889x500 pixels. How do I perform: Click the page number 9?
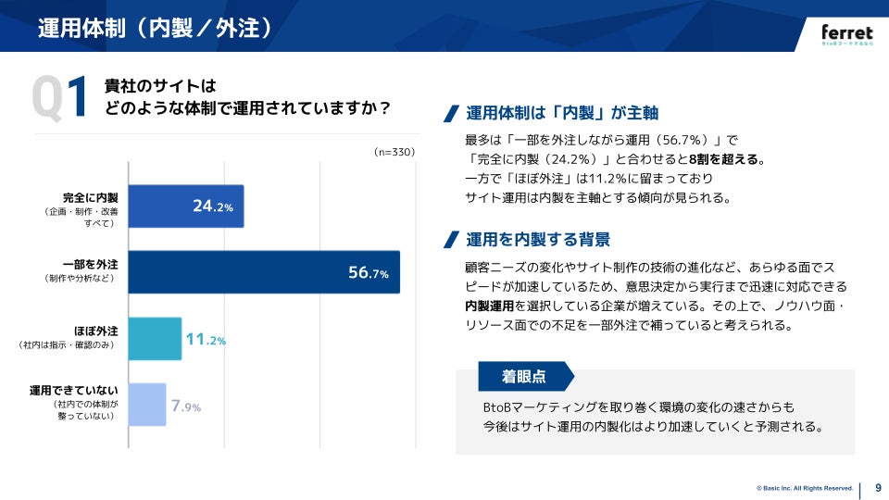(x=878, y=488)
